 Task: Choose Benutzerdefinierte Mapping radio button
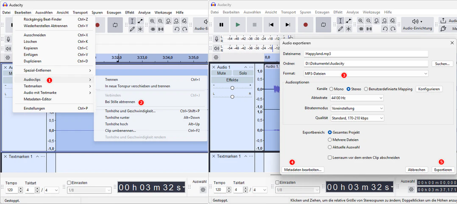tap(366, 89)
